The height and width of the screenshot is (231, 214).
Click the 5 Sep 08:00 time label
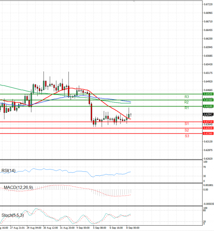[100, 228]
